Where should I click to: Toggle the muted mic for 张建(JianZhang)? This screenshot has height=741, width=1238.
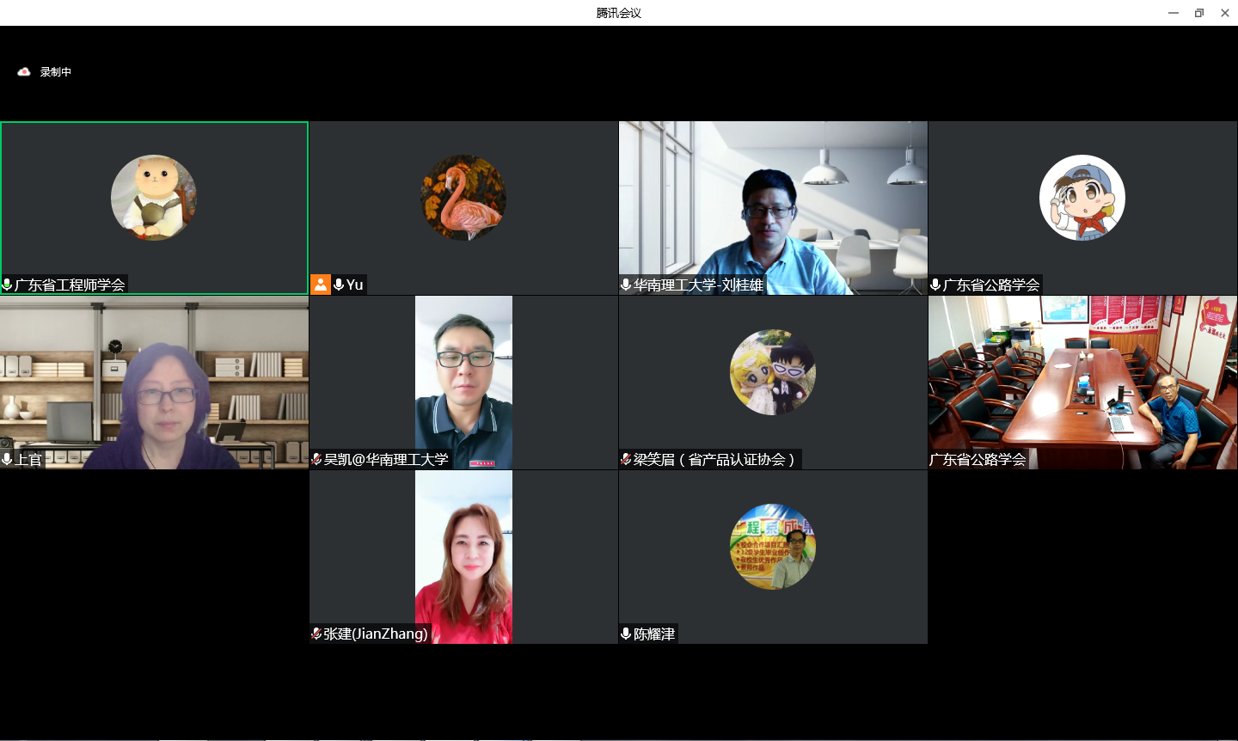316,634
